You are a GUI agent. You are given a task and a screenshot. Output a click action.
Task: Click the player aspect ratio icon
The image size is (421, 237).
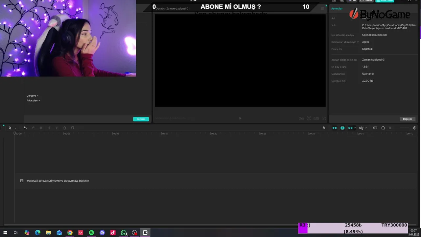click(x=316, y=118)
